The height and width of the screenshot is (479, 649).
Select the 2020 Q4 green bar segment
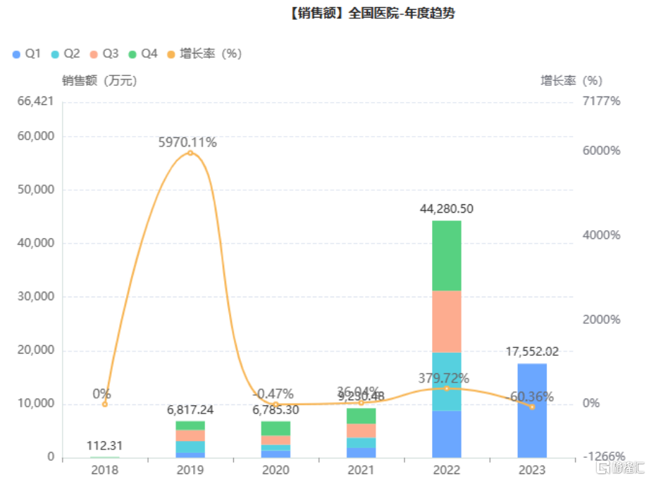(x=276, y=428)
